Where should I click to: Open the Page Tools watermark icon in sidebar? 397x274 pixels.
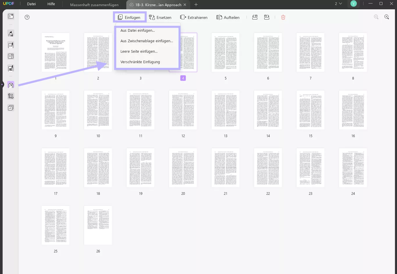[x=11, y=108]
